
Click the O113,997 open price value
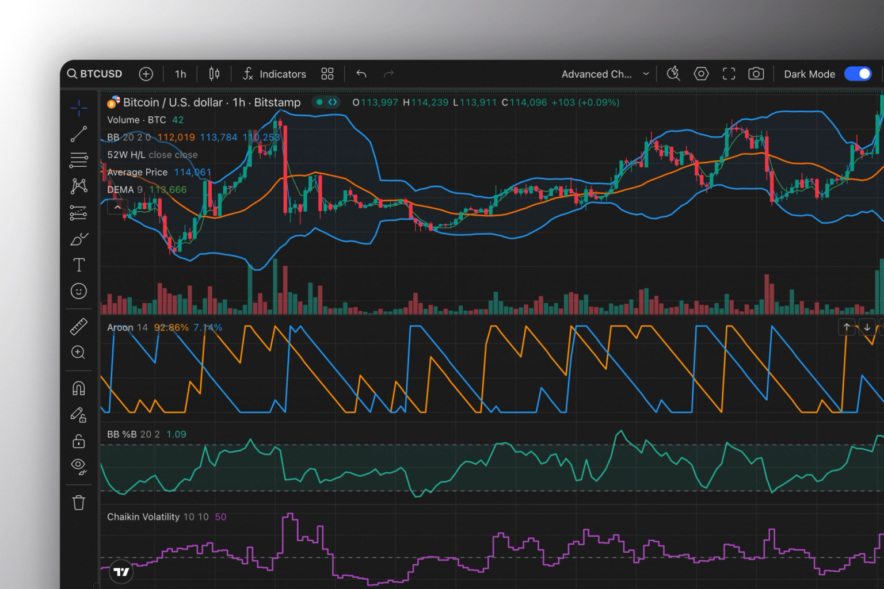375,102
